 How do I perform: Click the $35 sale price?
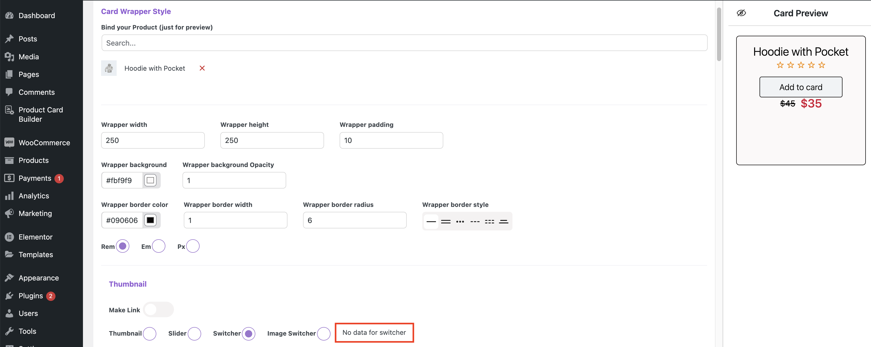811,103
